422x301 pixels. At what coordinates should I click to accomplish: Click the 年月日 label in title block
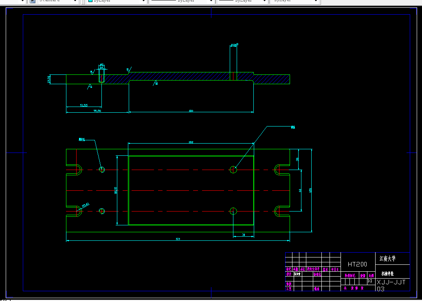pos(335,269)
